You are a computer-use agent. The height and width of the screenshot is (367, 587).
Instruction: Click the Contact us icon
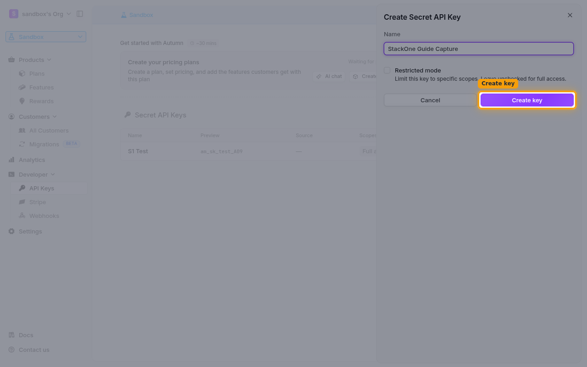(x=11, y=350)
